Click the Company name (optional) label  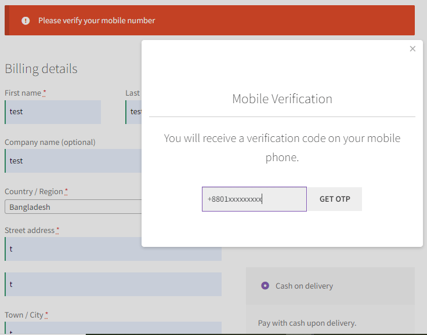pos(50,143)
